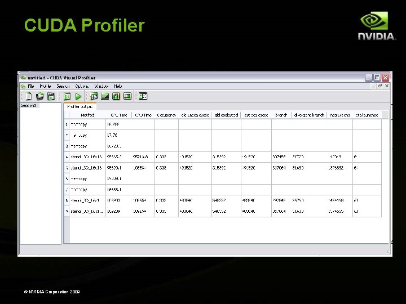Minimize the inner document window
Viewport: 406px width, 304px height.
coord(373,86)
